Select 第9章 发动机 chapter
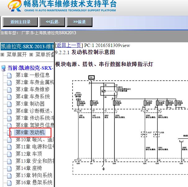 pyautogui.click(x=30, y=133)
